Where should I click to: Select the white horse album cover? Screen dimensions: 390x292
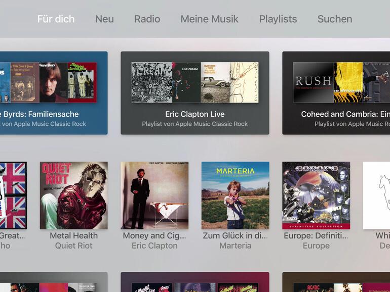376,196
